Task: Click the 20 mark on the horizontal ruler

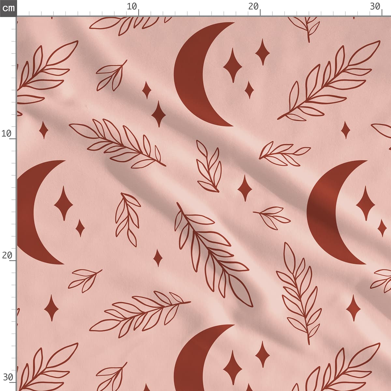Action: point(253,7)
